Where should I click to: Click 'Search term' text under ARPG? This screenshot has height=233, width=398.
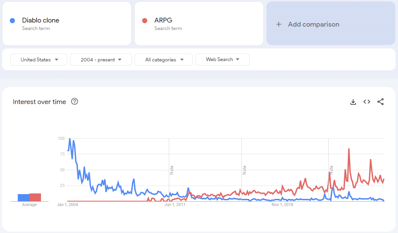(x=168, y=28)
